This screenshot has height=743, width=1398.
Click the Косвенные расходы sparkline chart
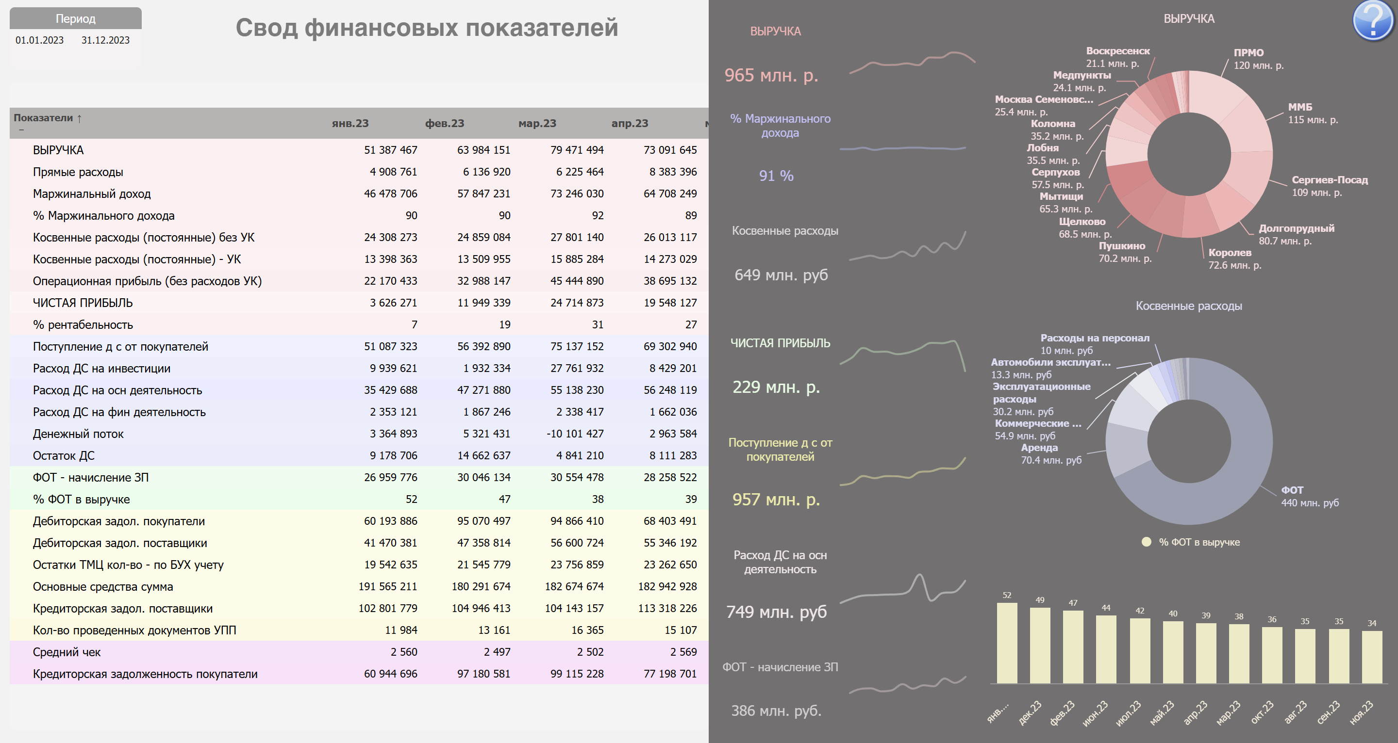coord(907,247)
